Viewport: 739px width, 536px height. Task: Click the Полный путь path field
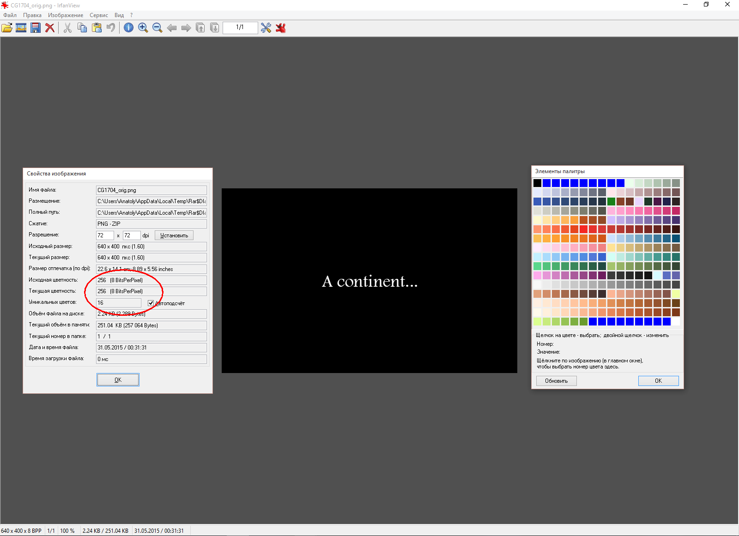click(x=151, y=213)
